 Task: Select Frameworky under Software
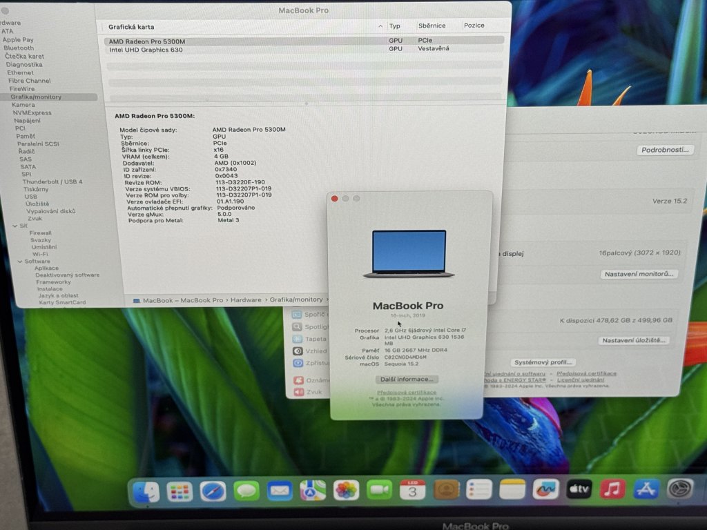54,282
